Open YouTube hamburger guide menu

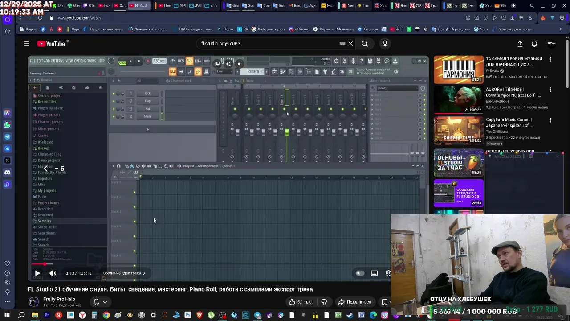point(26,44)
